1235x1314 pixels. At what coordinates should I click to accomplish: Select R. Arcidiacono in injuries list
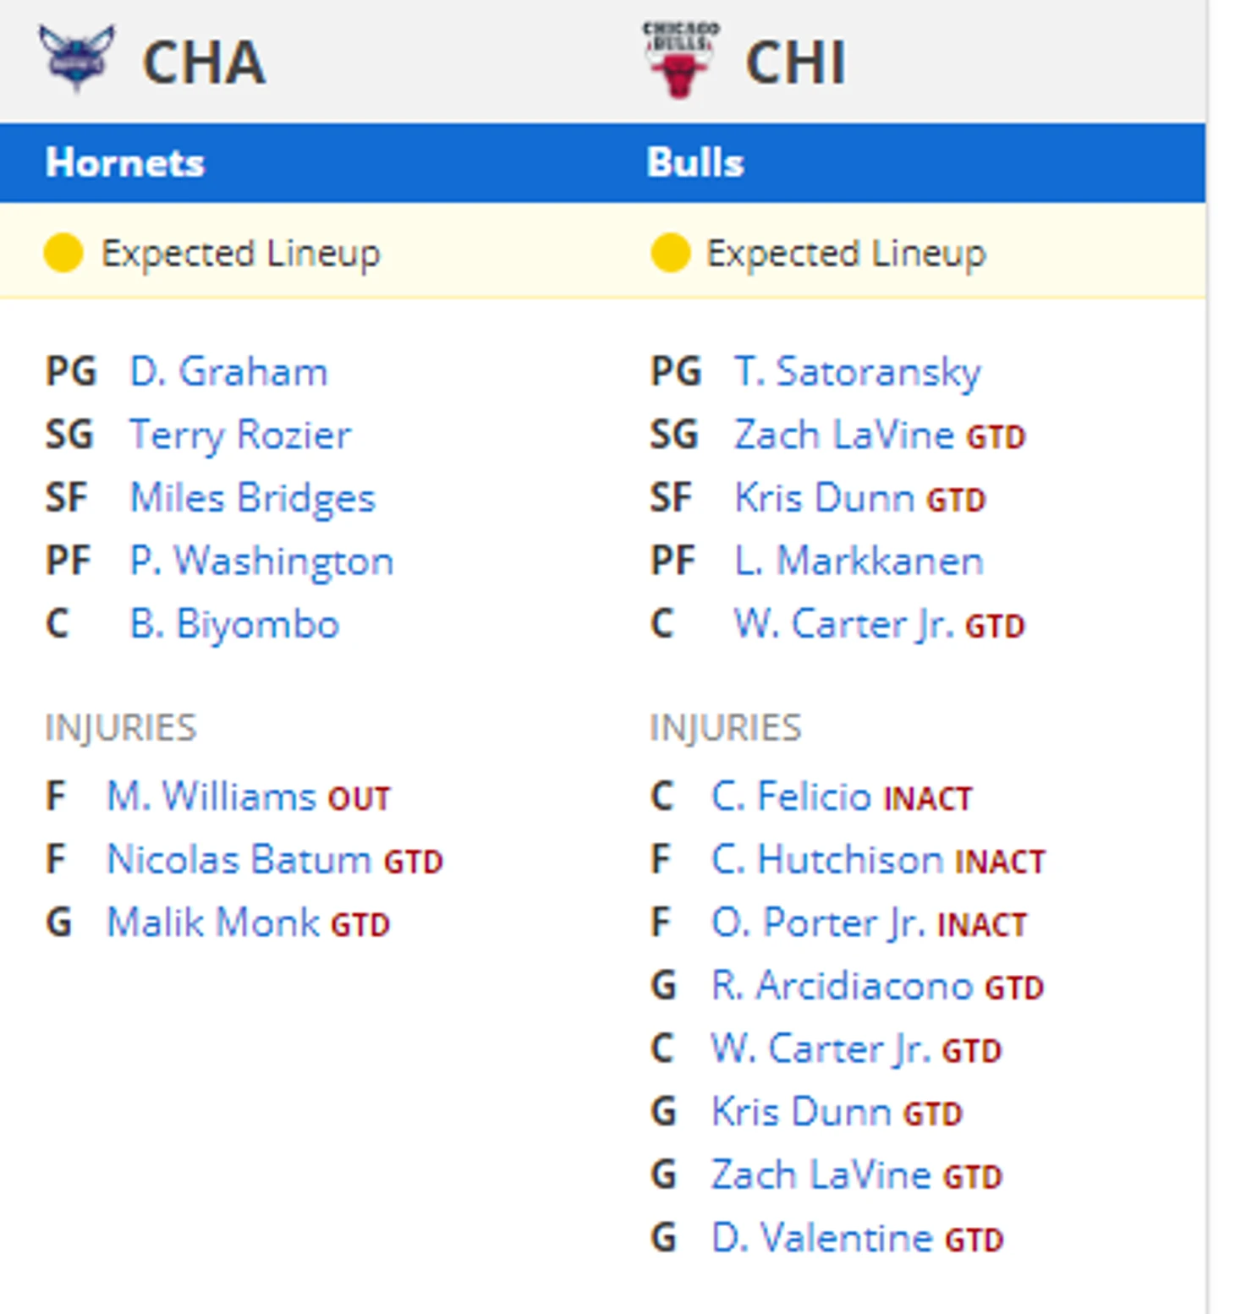(843, 986)
